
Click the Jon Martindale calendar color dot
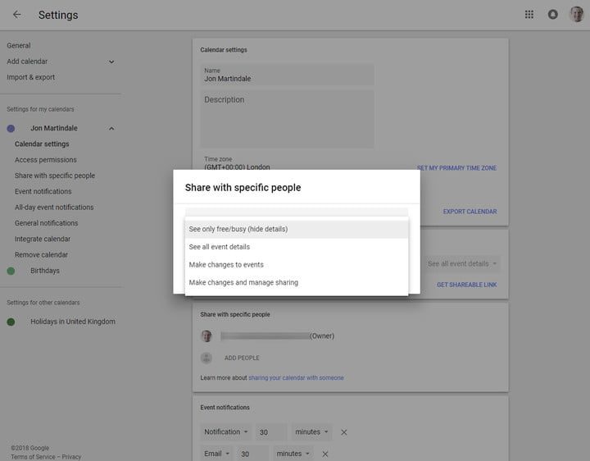click(x=11, y=129)
